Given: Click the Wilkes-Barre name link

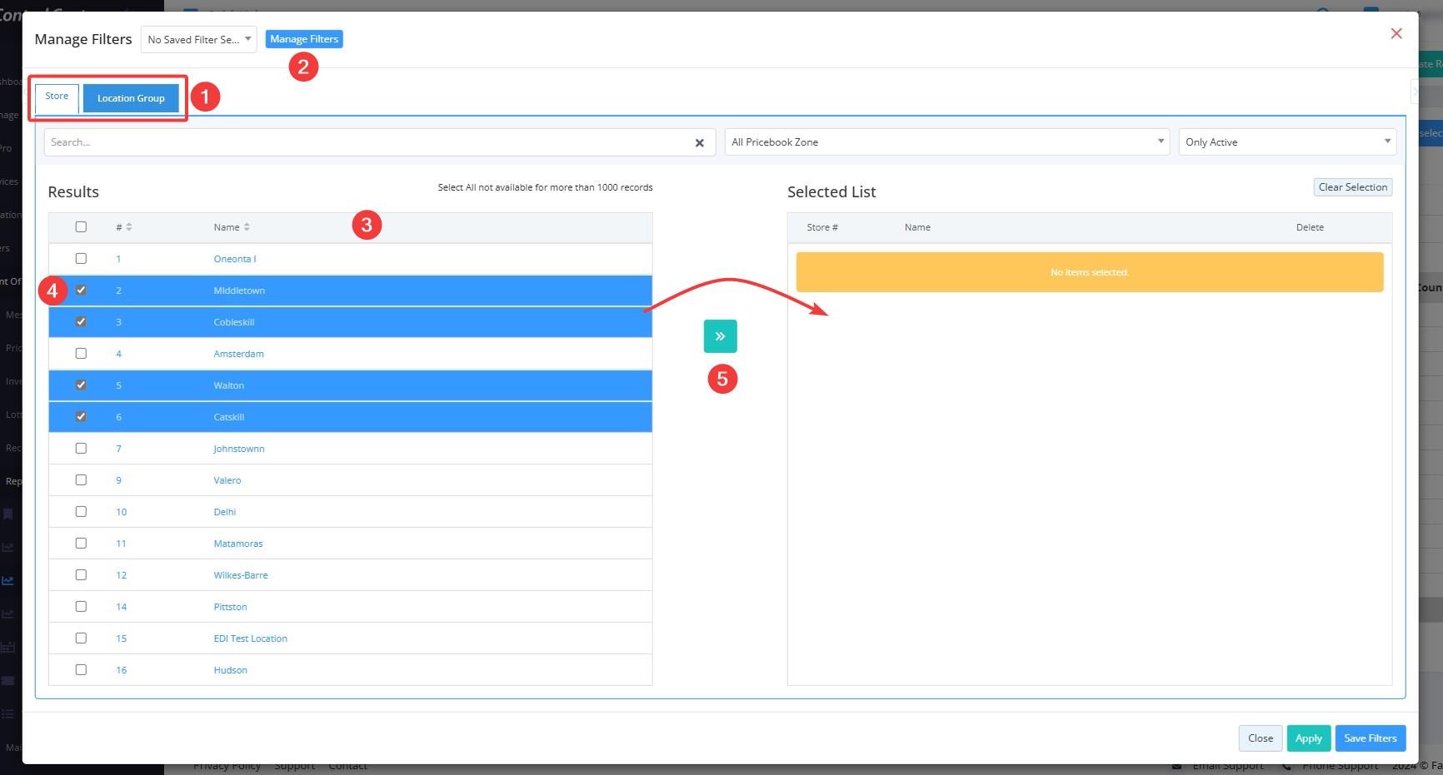Looking at the screenshot, I should (241, 575).
